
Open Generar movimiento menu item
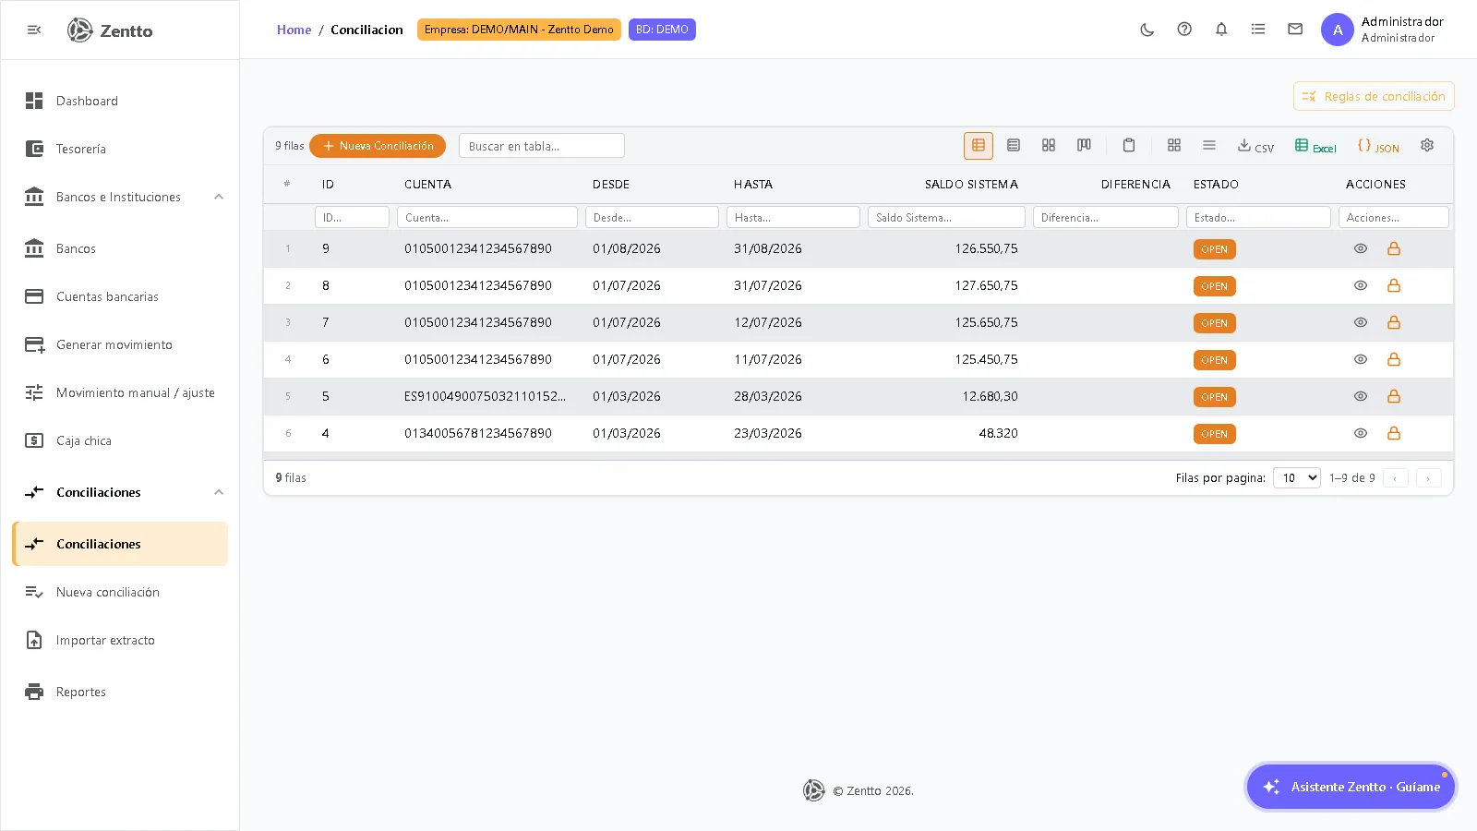[120, 344]
